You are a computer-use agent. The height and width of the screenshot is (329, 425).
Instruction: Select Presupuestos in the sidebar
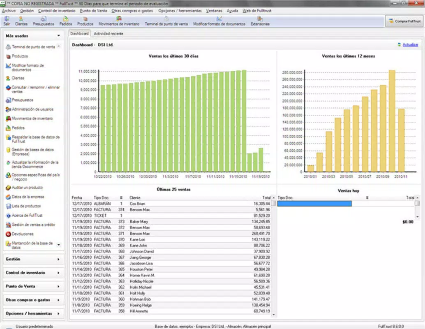click(19, 100)
